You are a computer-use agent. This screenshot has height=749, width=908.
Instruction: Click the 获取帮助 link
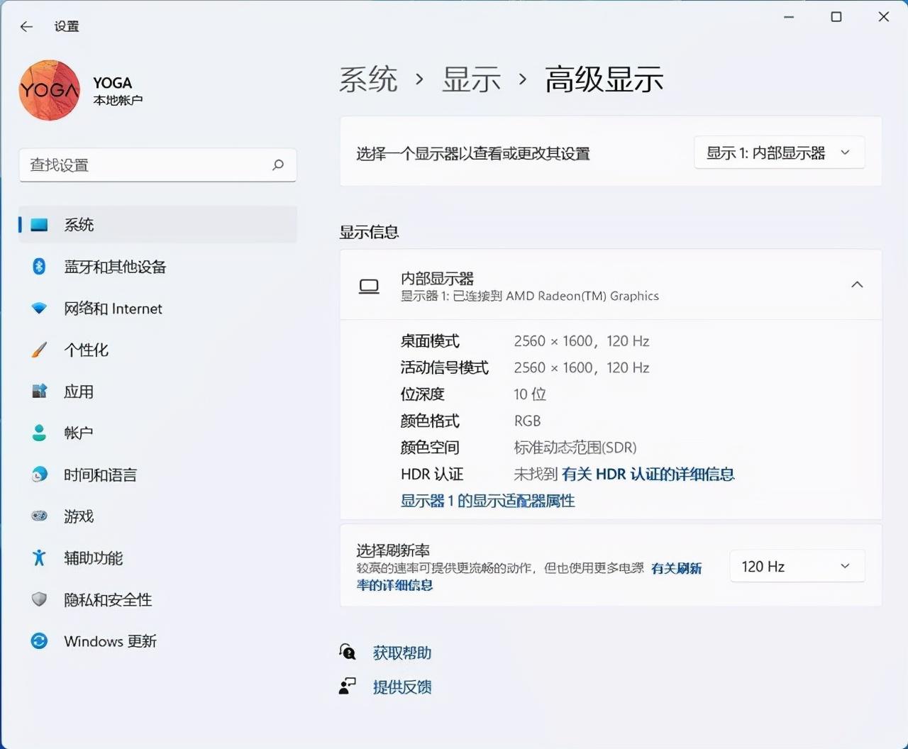pos(402,653)
